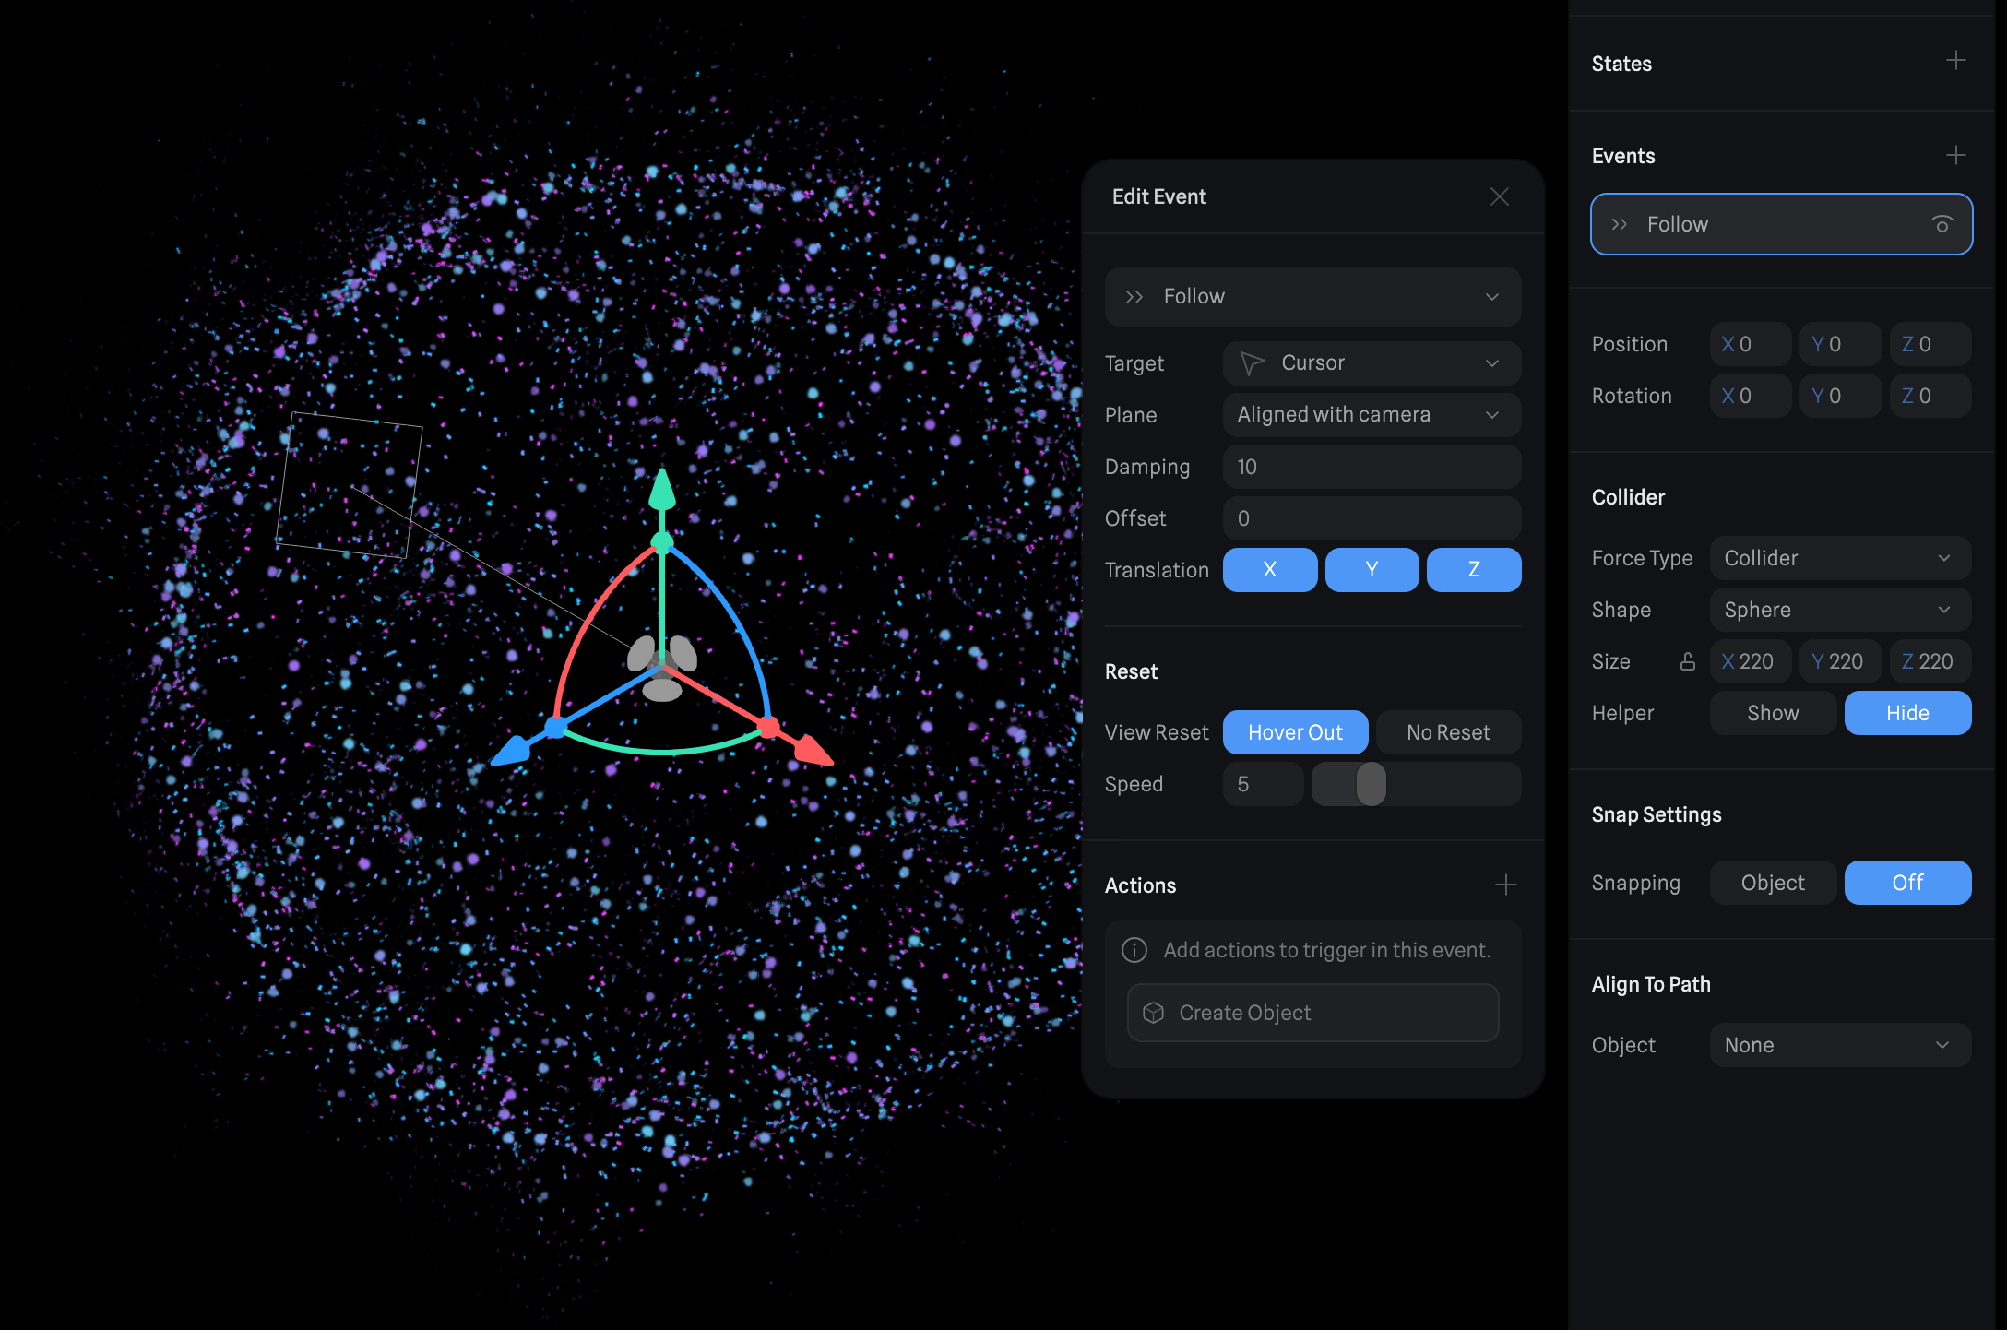Image resolution: width=2007 pixels, height=1330 pixels.
Task: Open the Align To Path Object dropdown
Action: (x=1839, y=1044)
